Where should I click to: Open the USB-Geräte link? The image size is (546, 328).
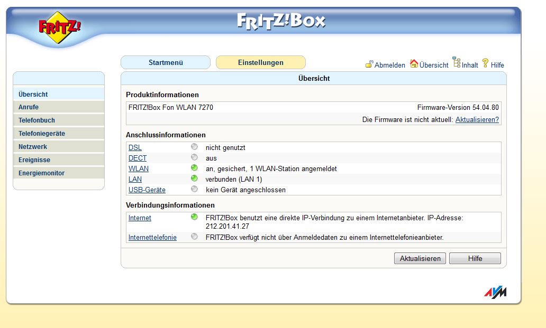(x=147, y=190)
